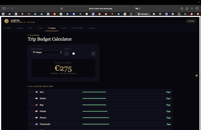Increase days with the plus button

(93, 54)
